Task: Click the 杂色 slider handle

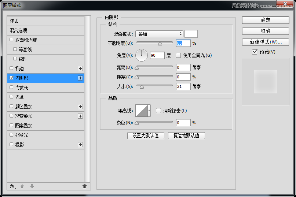Action: [137, 123]
